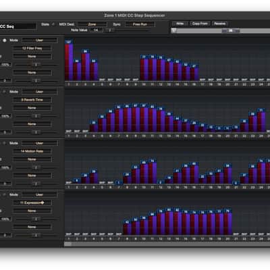The width and height of the screenshot is (270, 270).
Task: Open the Mode User dropdown in Motion Rate lane
Action: pyautogui.click(x=40, y=143)
